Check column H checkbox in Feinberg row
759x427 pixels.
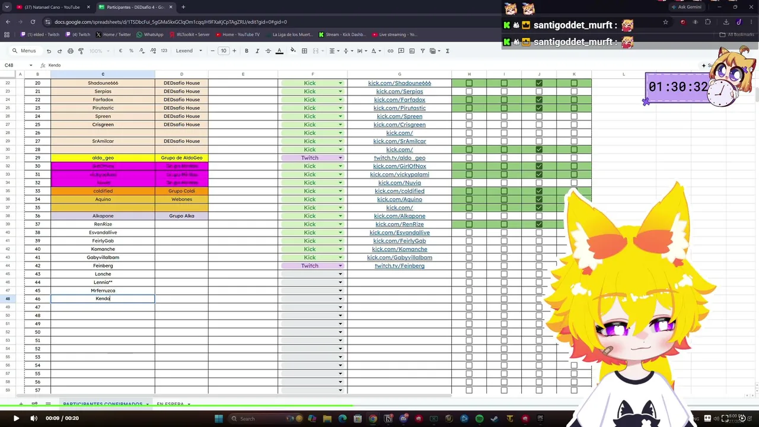[x=469, y=266]
